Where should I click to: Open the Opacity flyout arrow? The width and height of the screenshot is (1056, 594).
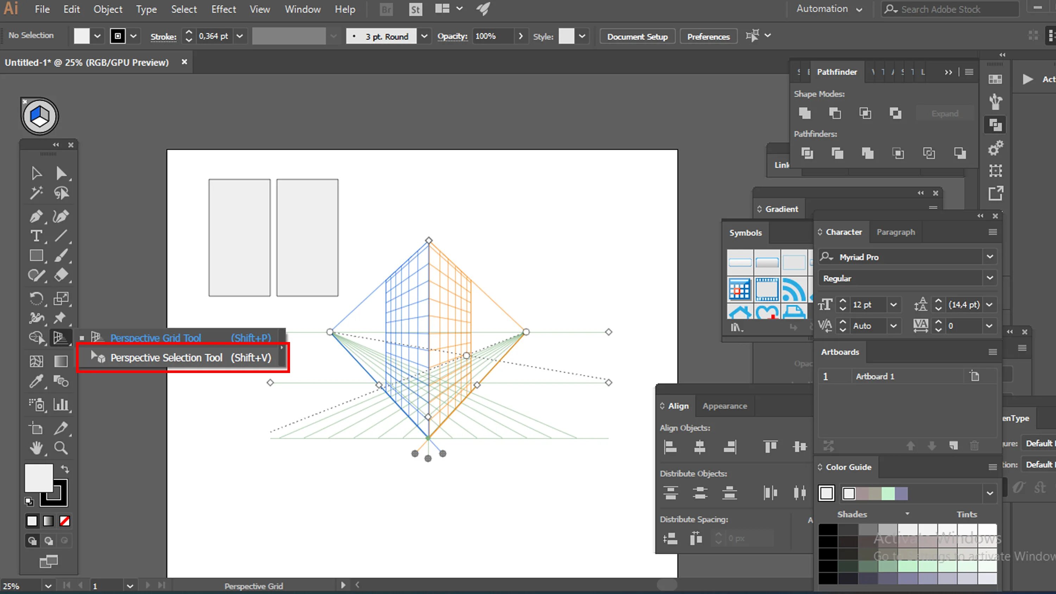521,36
